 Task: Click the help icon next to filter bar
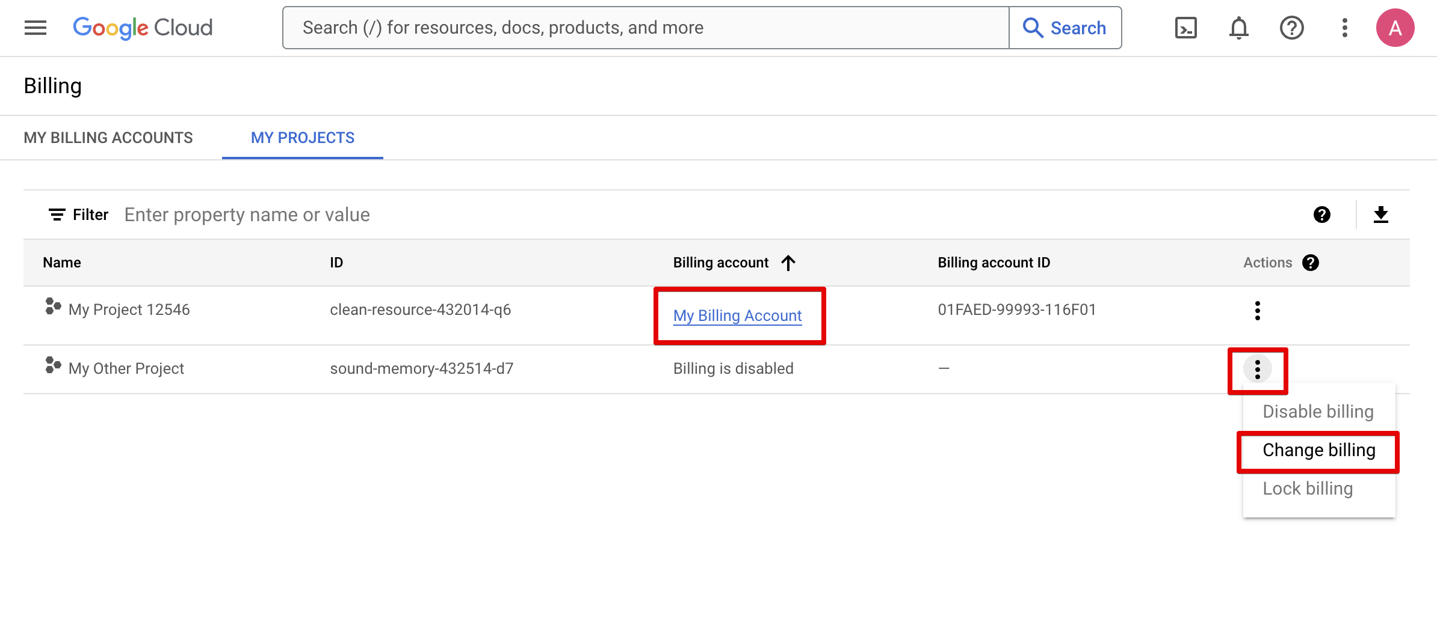[x=1321, y=215]
